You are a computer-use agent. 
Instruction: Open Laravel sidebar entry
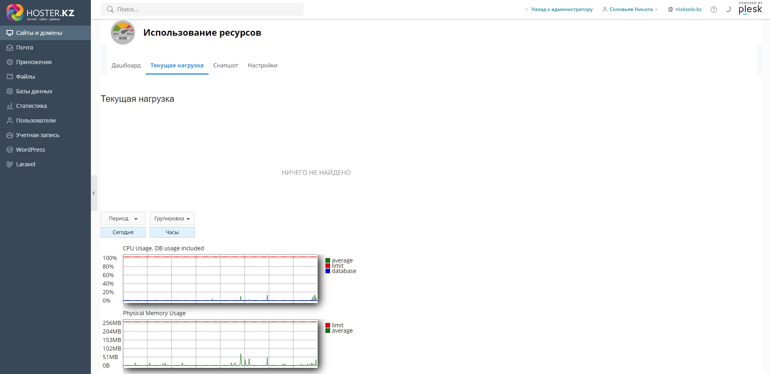point(45,164)
